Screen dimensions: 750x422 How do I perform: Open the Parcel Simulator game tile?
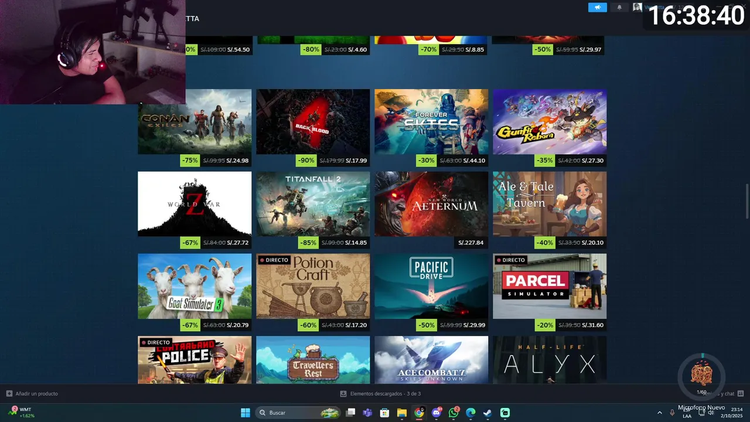point(550,286)
